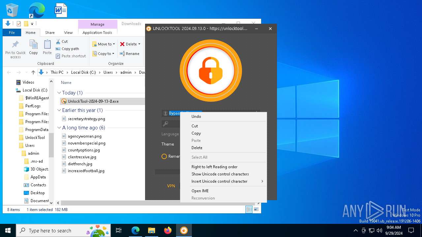
Task: Select countyoptions.jpg file
Action: (x=84, y=150)
